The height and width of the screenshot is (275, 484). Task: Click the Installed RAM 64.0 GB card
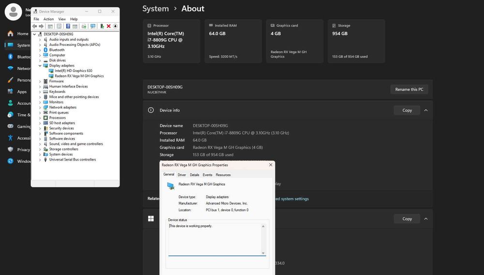[233, 41]
